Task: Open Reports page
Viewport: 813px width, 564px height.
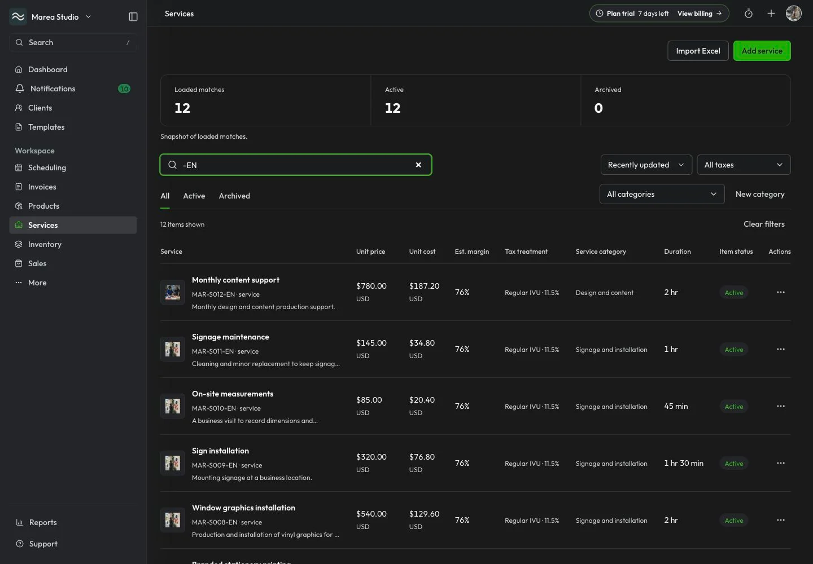Action: [x=73, y=522]
